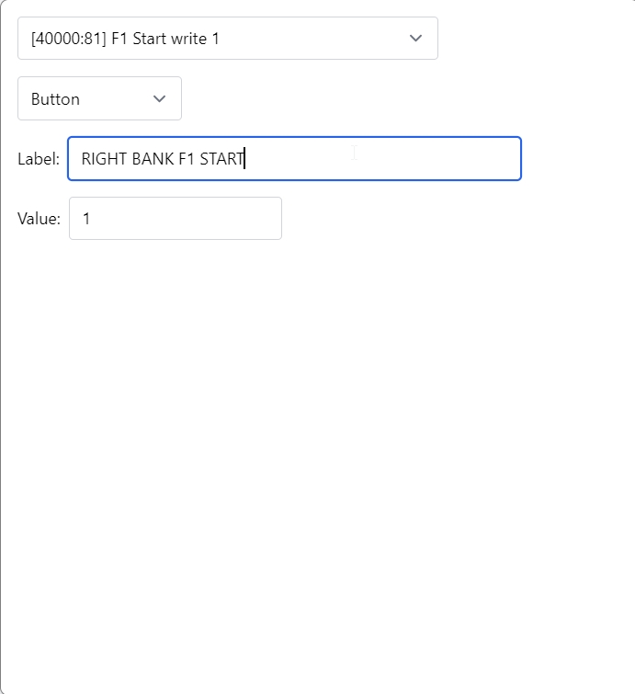Click the "Label:" caption text
Viewport: 635px width, 694px height.
39,159
